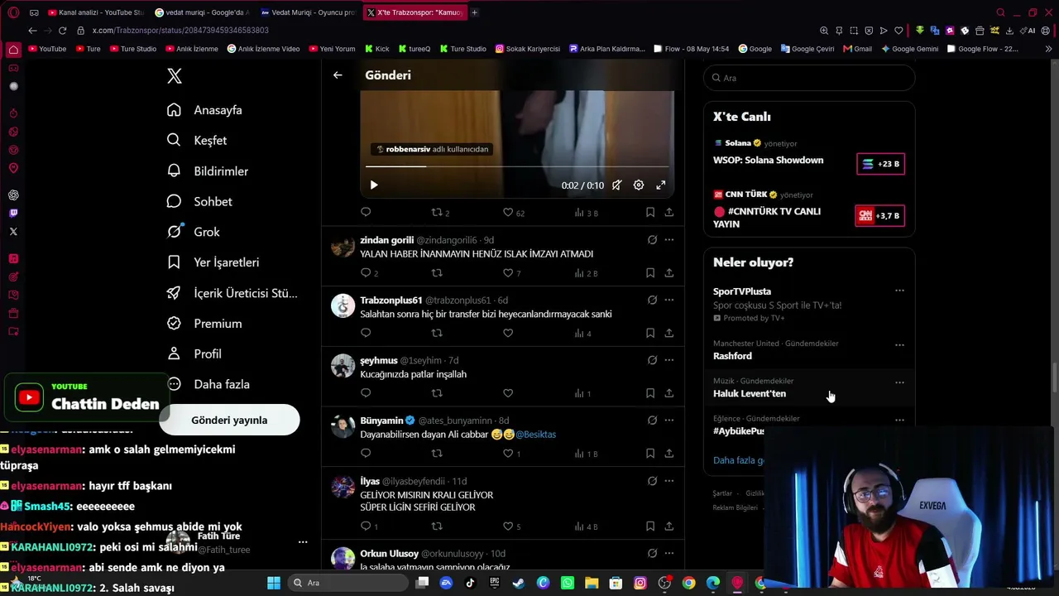Screen dimensions: 1059x596
Task: Ask Grok about zindan gorili post
Action: [652, 240]
